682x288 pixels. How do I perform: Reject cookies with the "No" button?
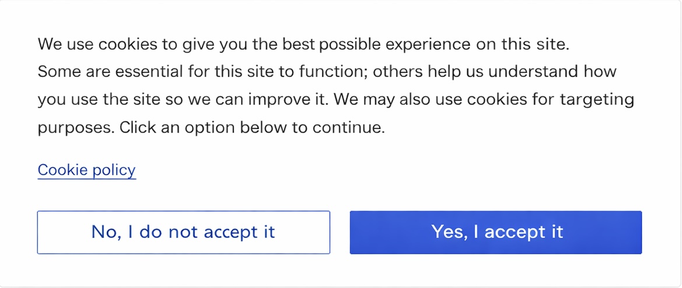pyautogui.click(x=183, y=232)
